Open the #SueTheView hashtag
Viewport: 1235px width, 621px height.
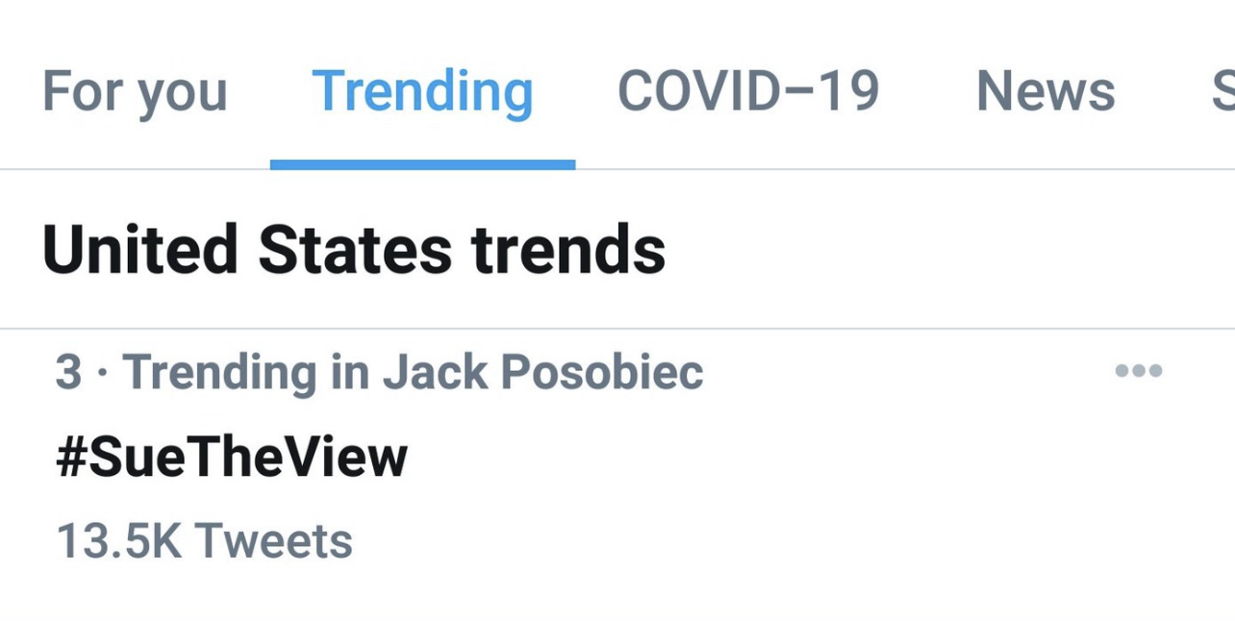point(232,457)
